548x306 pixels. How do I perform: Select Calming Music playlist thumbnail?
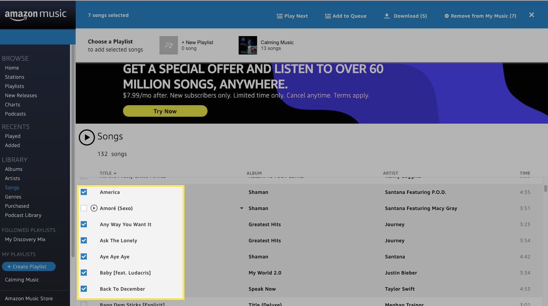pyautogui.click(x=248, y=45)
